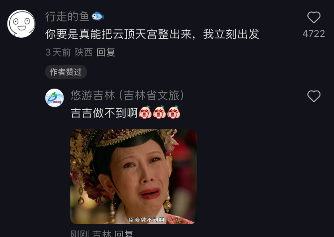Tap the fish emoji beside 行走的鱼
334x237 pixels.
(98, 16)
